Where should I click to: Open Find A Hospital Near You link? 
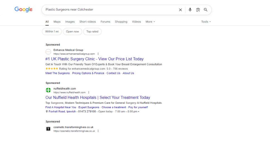pyautogui.click(x=61, y=107)
